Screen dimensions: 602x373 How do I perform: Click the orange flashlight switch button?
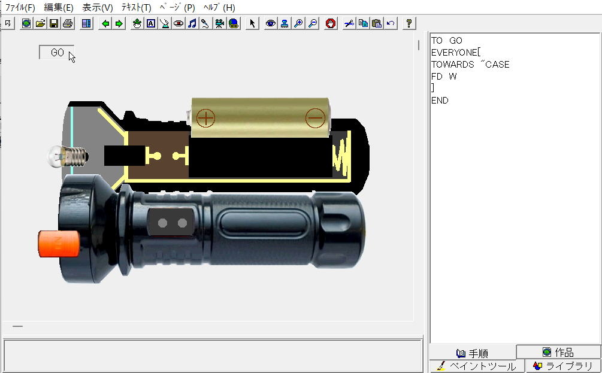pyautogui.click(x=59, y=244)
